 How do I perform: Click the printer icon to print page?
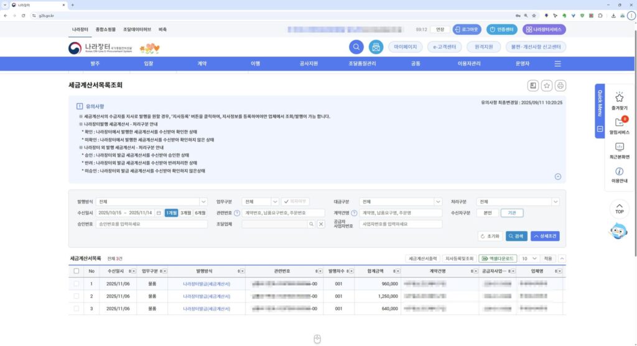[560, 86]
